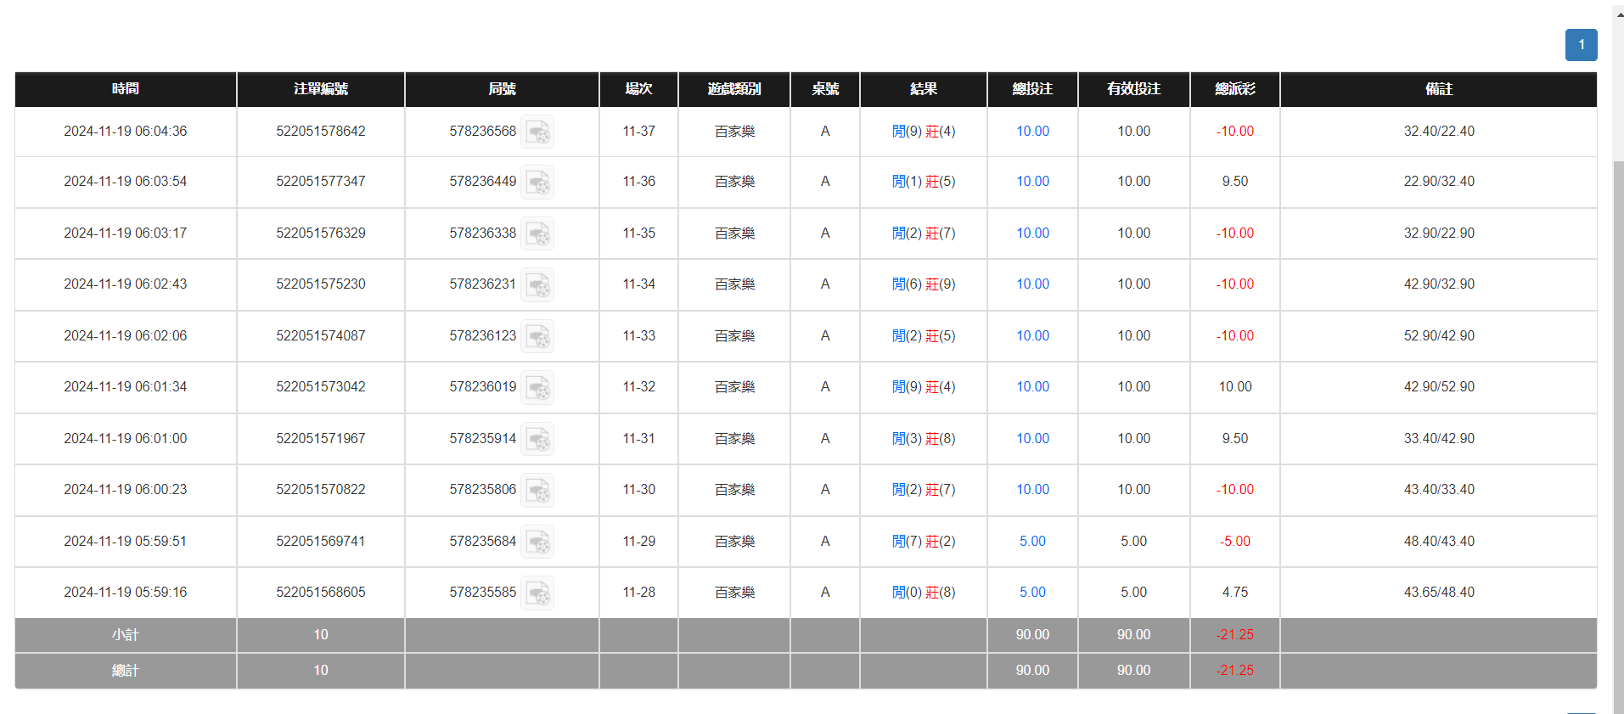This screenshot has width=1624, height=714.
Task: Click the 時間 column header
Action: 126,89
